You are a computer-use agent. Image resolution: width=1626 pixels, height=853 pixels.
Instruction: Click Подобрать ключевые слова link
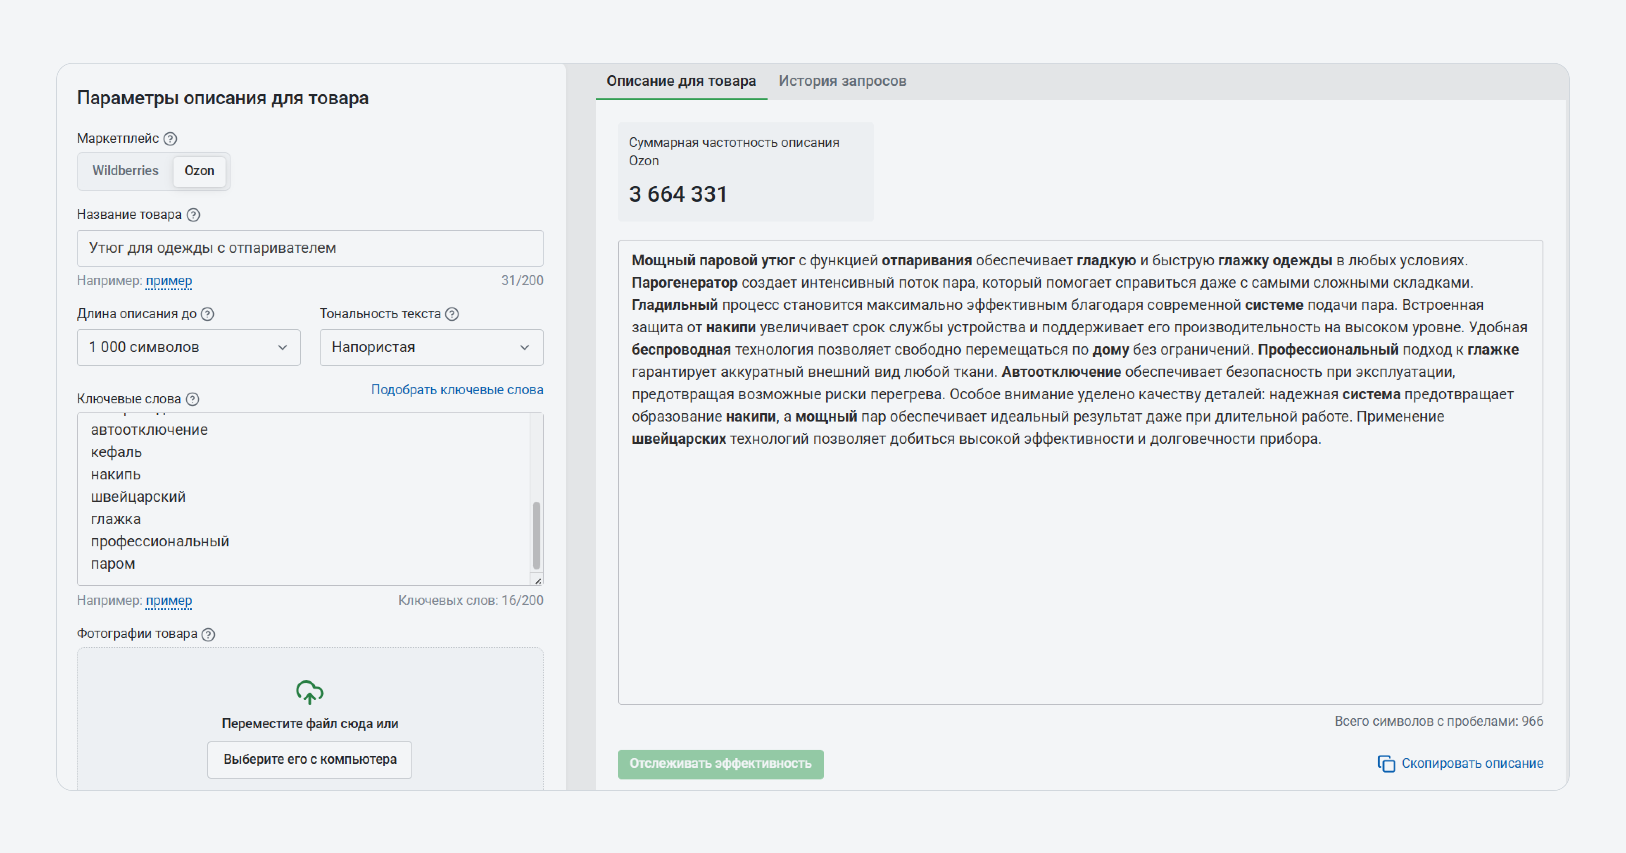[x=457, y=390]
